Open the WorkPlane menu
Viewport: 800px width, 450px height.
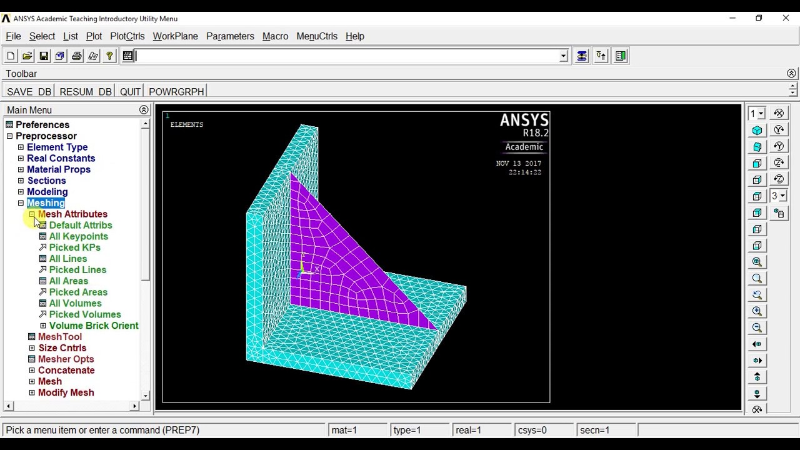click(175, 36)
